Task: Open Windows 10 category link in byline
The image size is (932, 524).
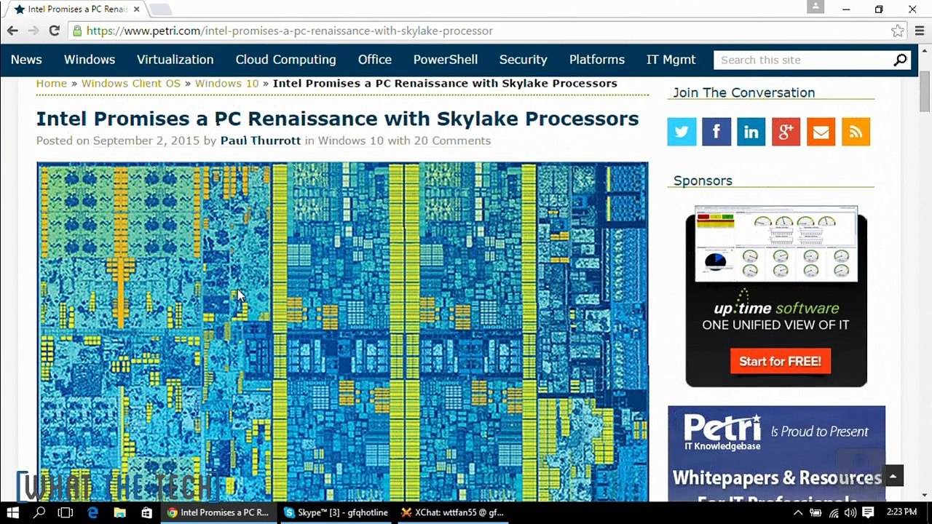Action: [351, 140]
